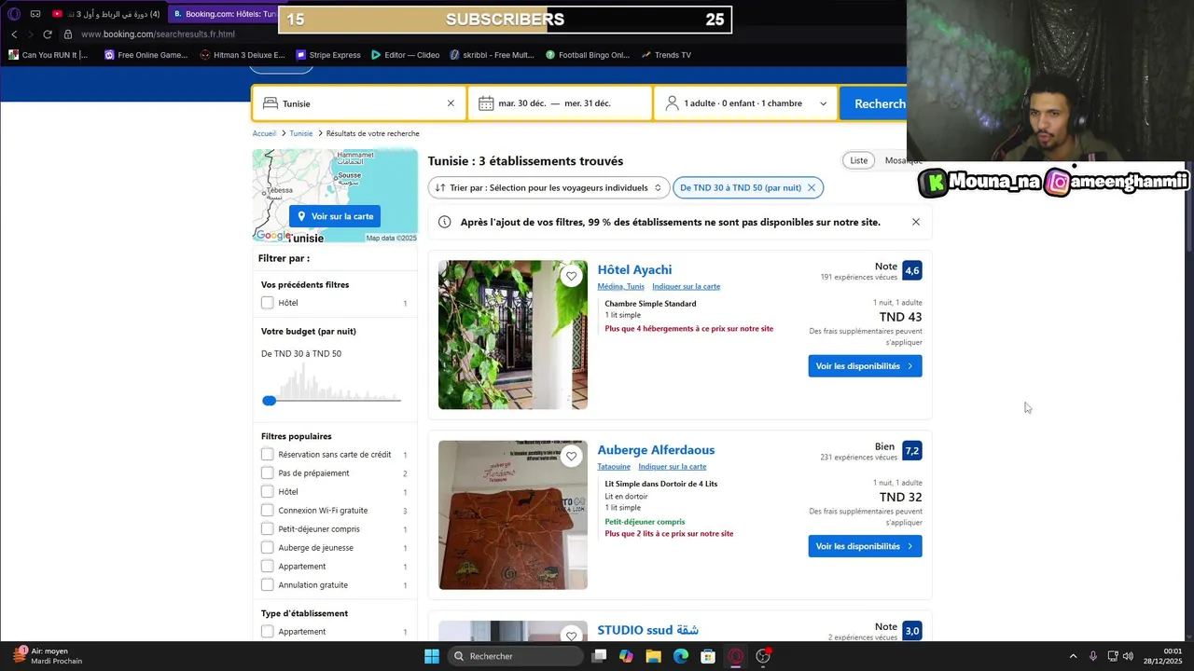Viewport: 1194px width, 671px height.
Task: Show hidden system tray icons
Action: click(x=1073, y=656)
